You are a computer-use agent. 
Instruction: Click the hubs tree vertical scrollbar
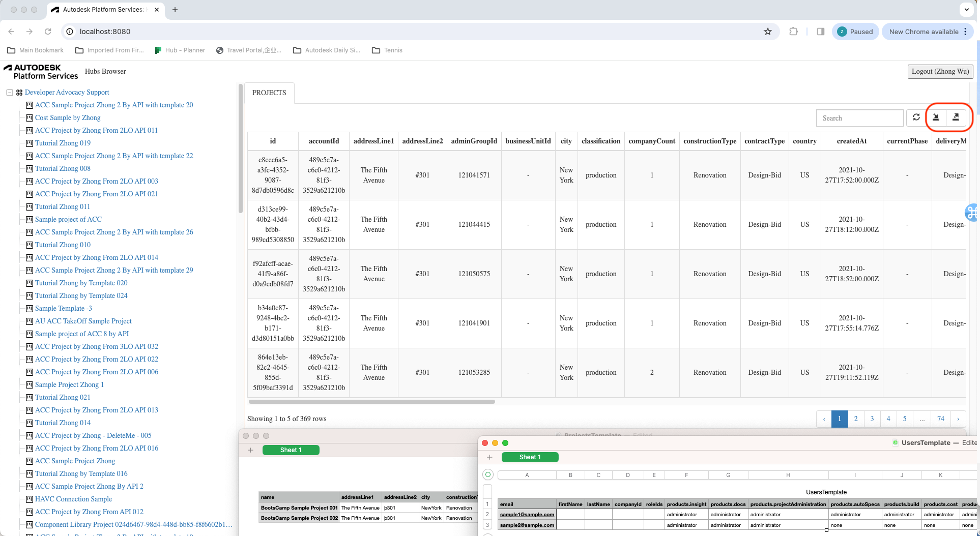pyautogui.click(x=241, y=149)
